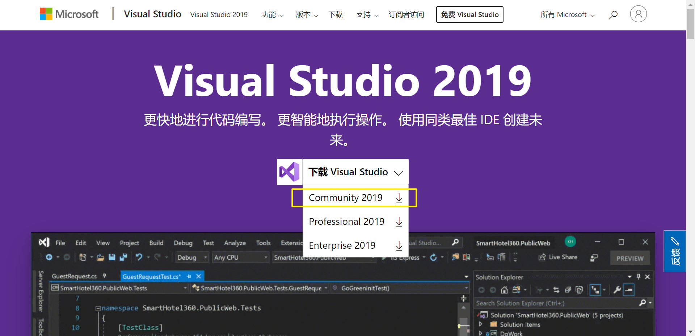Download the Community 2019 edition
This screenshot has height=336, width=695.
(345, 198)
